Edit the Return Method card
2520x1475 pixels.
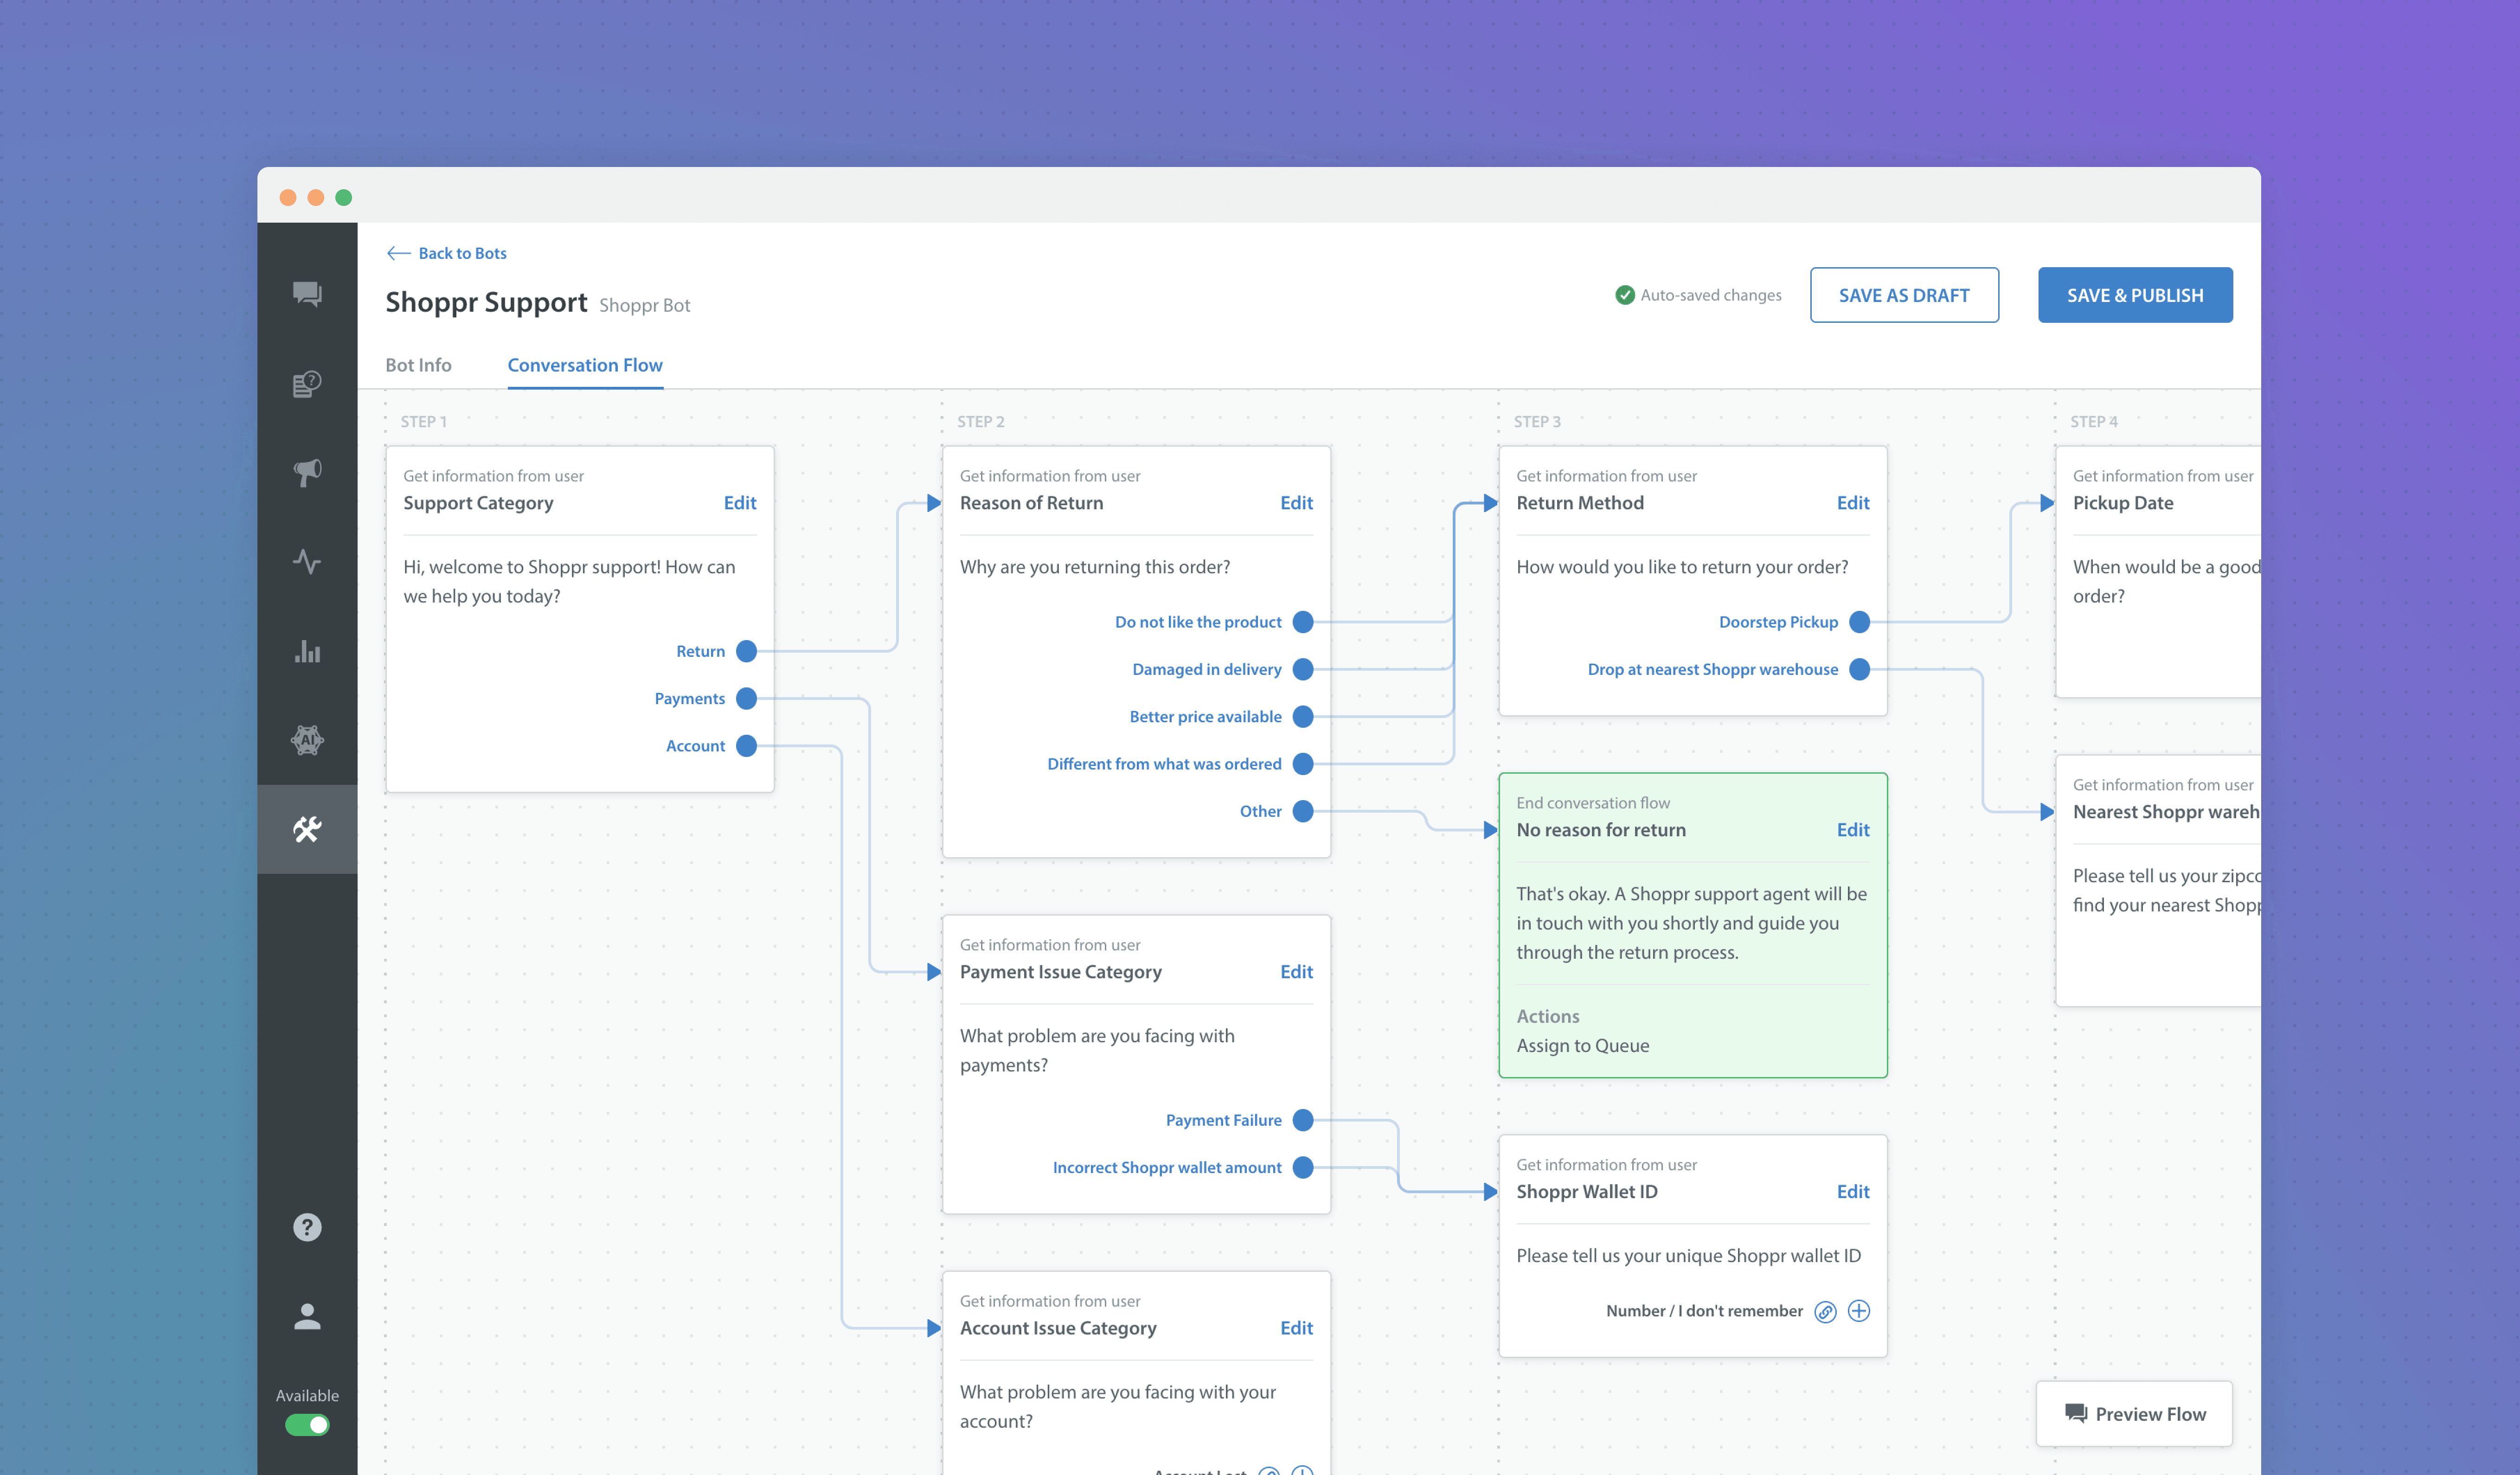[x=1853, y=503]
